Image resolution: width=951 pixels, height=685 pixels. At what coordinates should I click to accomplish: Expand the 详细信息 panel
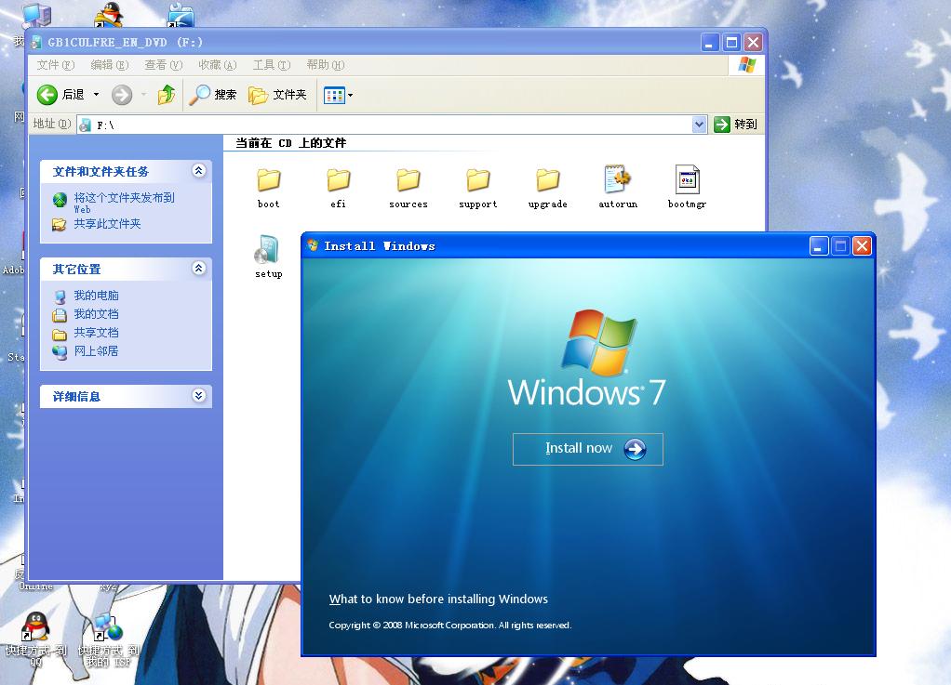pos(198,396)
